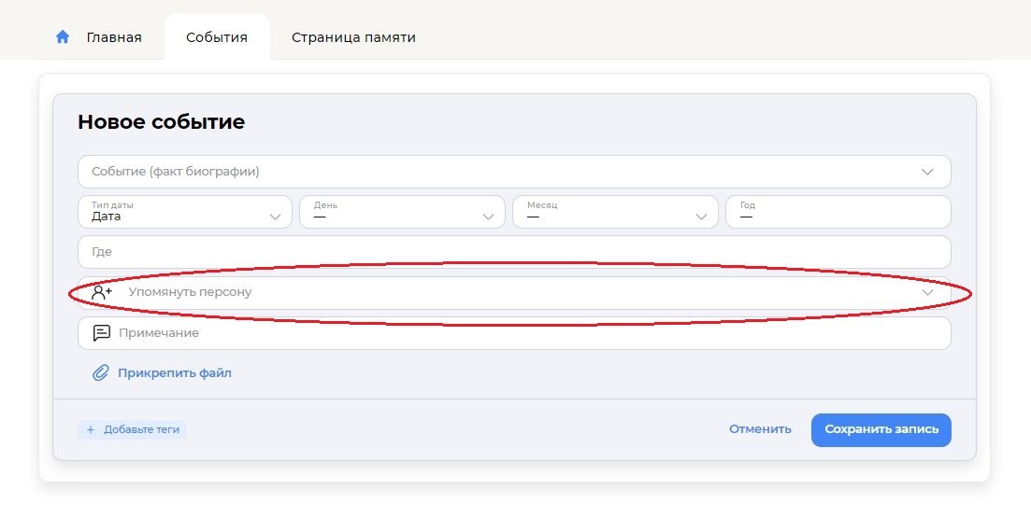
Task: Switch to the Главная tab
Action: [114, 37]
